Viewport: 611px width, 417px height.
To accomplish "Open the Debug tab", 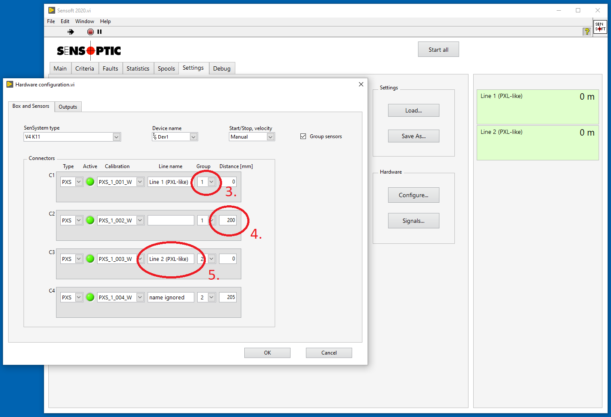I will (222, 68).
